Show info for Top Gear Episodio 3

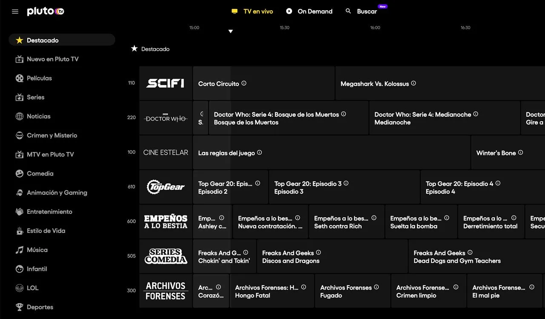346,183
